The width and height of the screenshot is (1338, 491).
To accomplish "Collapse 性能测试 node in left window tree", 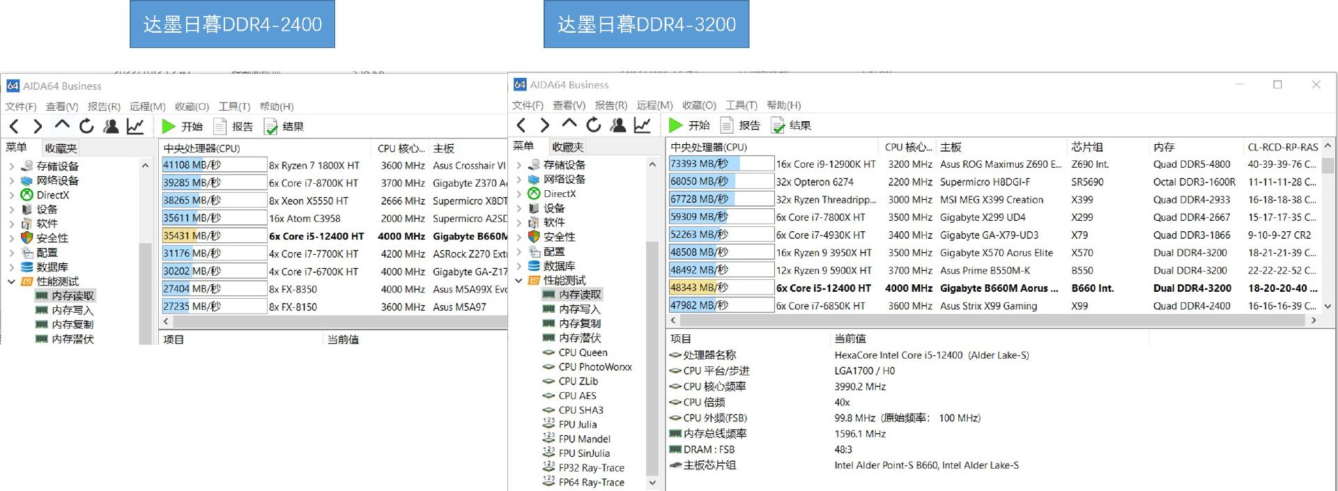I will 11,282.
